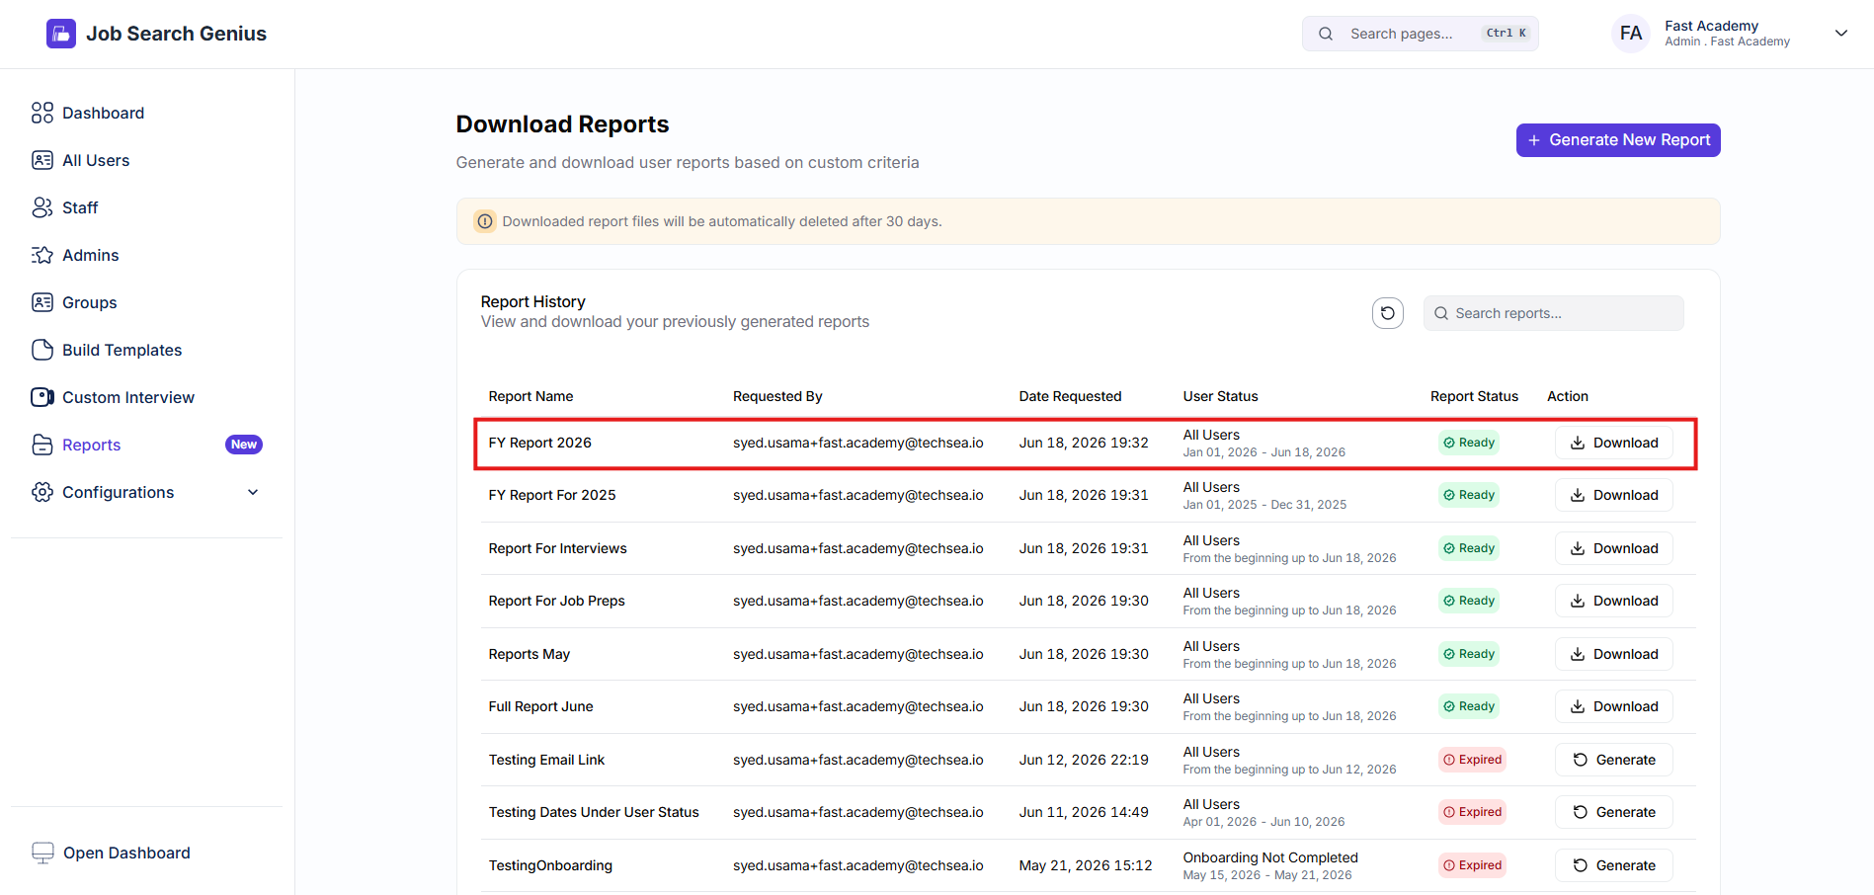Open the Dashboard grid icon
Viewport: 1874px width, 895px height.
[x=42, y=113]
